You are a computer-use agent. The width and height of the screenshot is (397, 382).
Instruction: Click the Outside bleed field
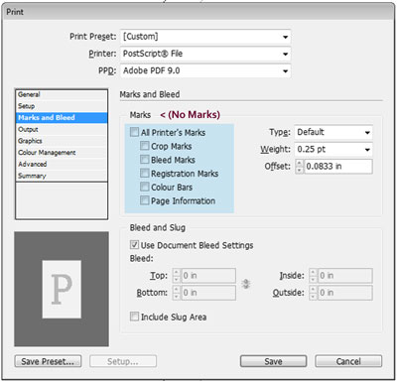(345, 293)
